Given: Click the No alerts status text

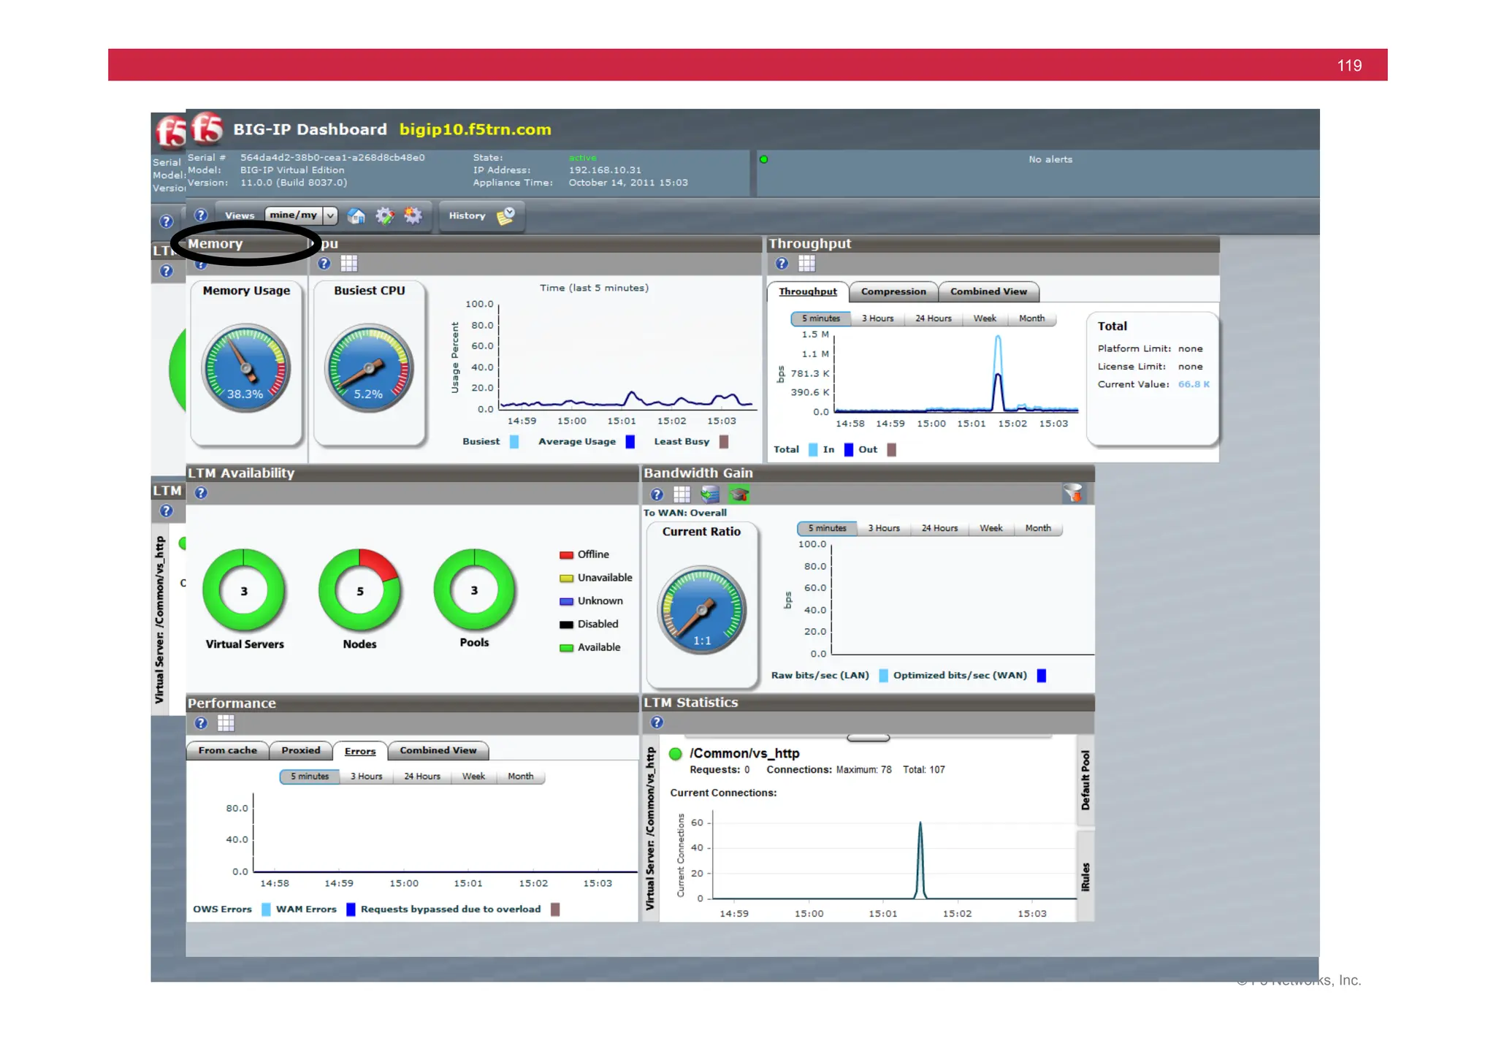Looking at the screenshot, I should tap(1050, 159).
